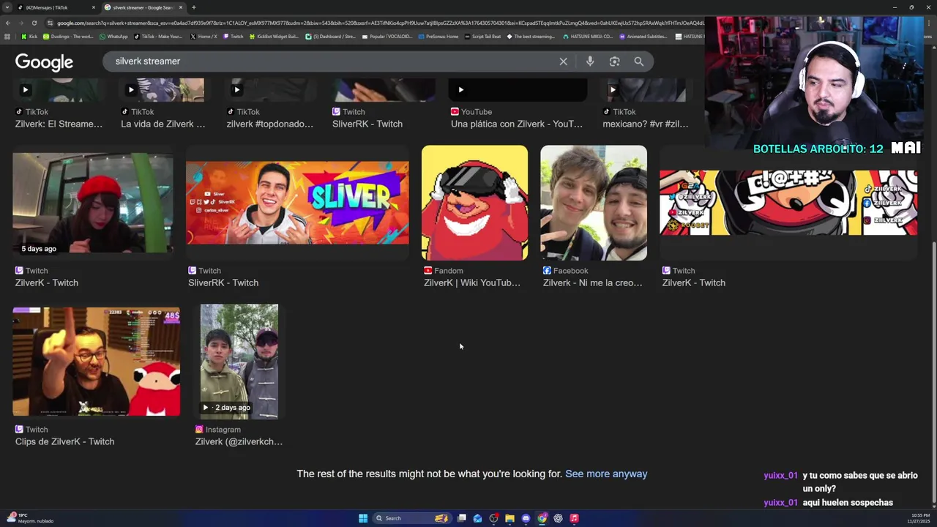
Task: Open La vida de Zilverk TikTok result
Action: pos(163,124)
